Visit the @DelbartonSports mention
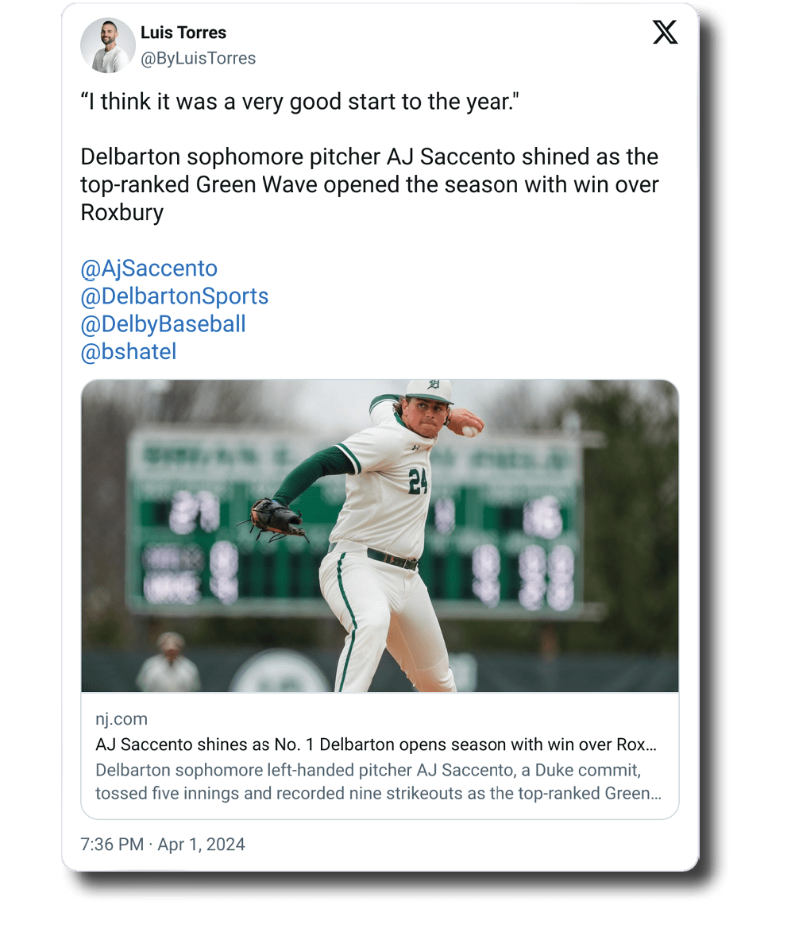Image resolution: width=791 pixels, height=932 pixels. 174,296
